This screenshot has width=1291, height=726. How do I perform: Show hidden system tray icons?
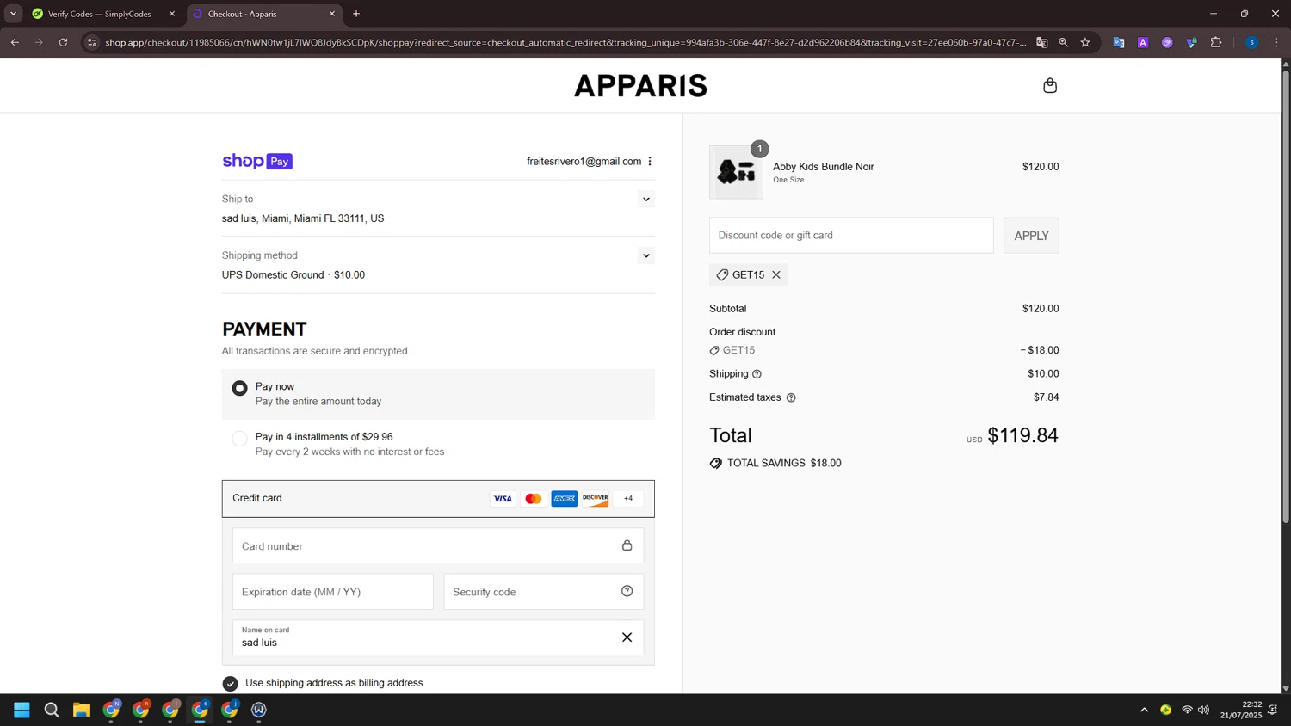coord(1144,710)
